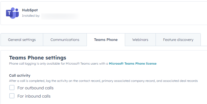Click the Teams Phone settings heading
Screen dimensions: 207x104
[38, 58]
